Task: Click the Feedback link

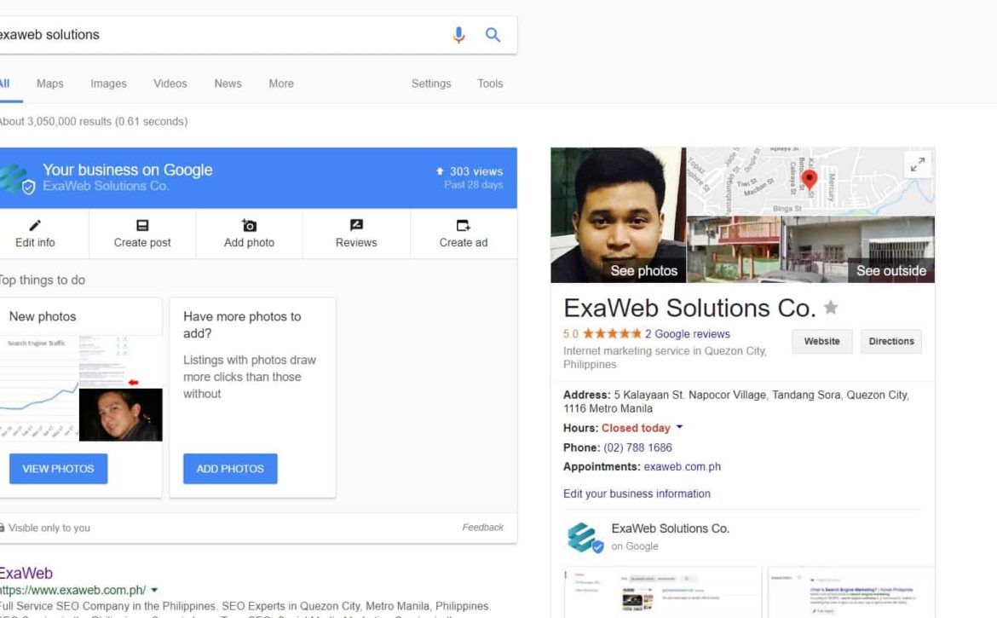Action: pos(482,527)
